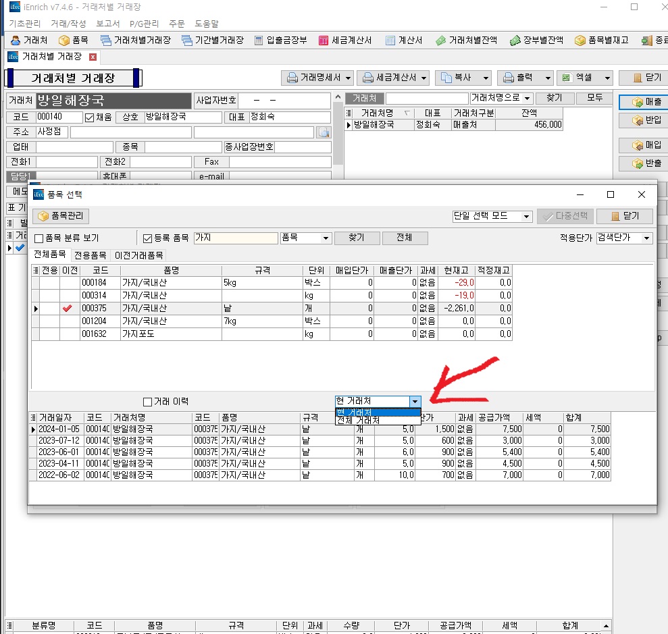Screen dimensions: 668x634
Task: Select the 가지포도 row in item list
Action: click(x=170, y=334)
